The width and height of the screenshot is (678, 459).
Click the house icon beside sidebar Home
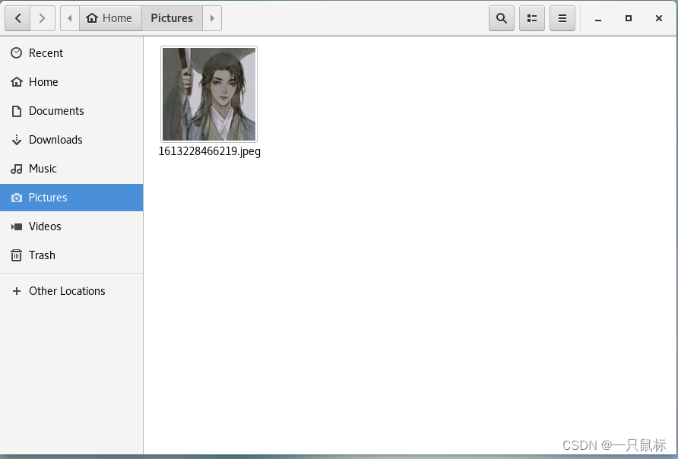click(17, 82)
